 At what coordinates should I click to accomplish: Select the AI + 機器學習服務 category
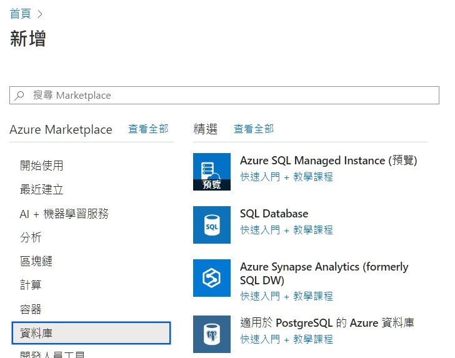(64, 214)
